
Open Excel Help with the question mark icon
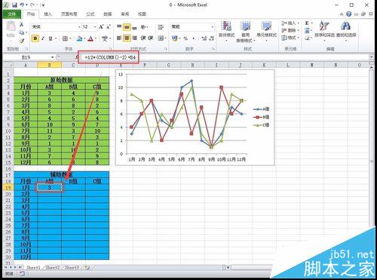(x=348, y=14)
